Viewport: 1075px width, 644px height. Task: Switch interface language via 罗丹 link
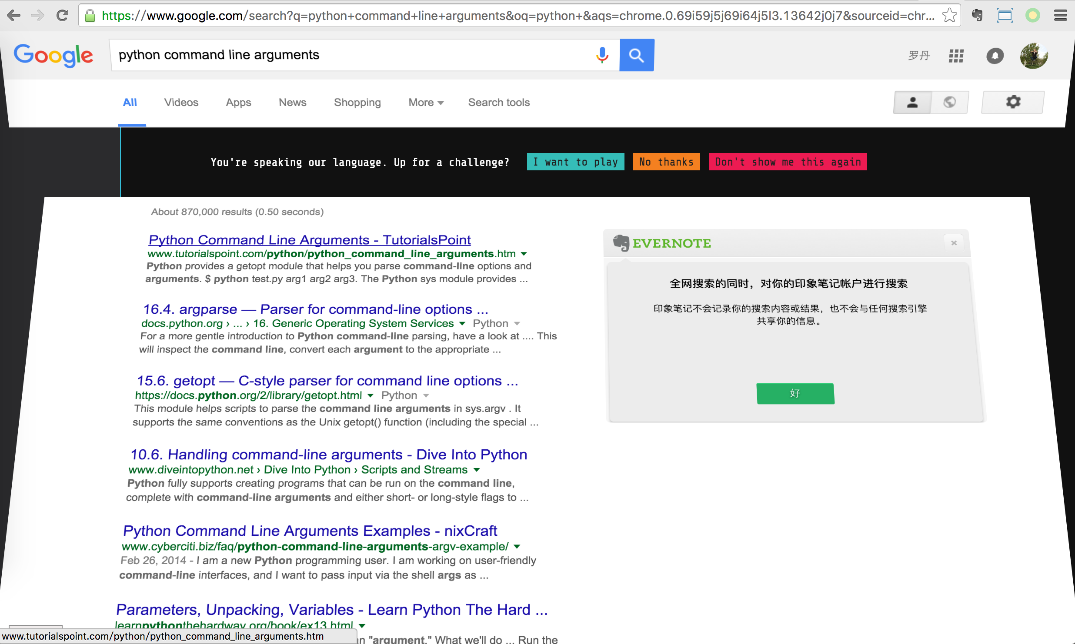coord(919,56)
